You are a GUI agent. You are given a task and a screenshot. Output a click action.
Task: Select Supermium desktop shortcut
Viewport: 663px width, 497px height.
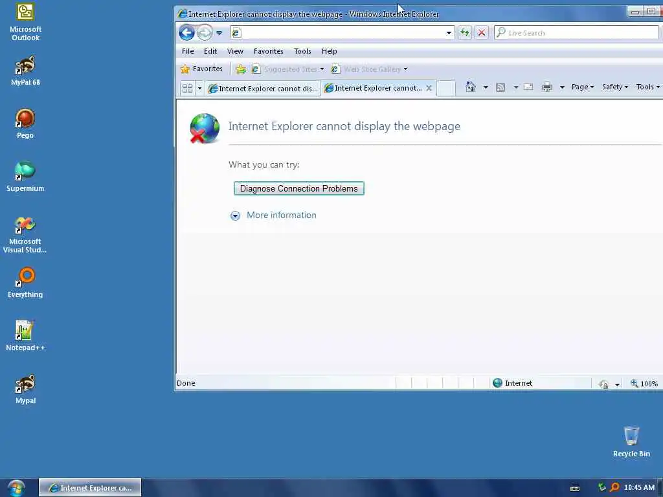click(x=25, y=177)
